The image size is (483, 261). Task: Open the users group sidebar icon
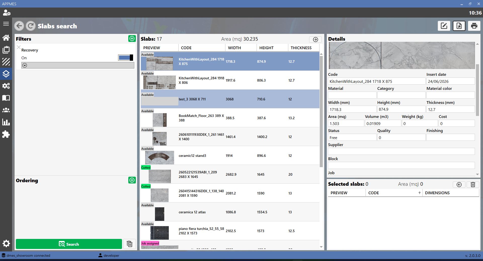coord(6,110)
